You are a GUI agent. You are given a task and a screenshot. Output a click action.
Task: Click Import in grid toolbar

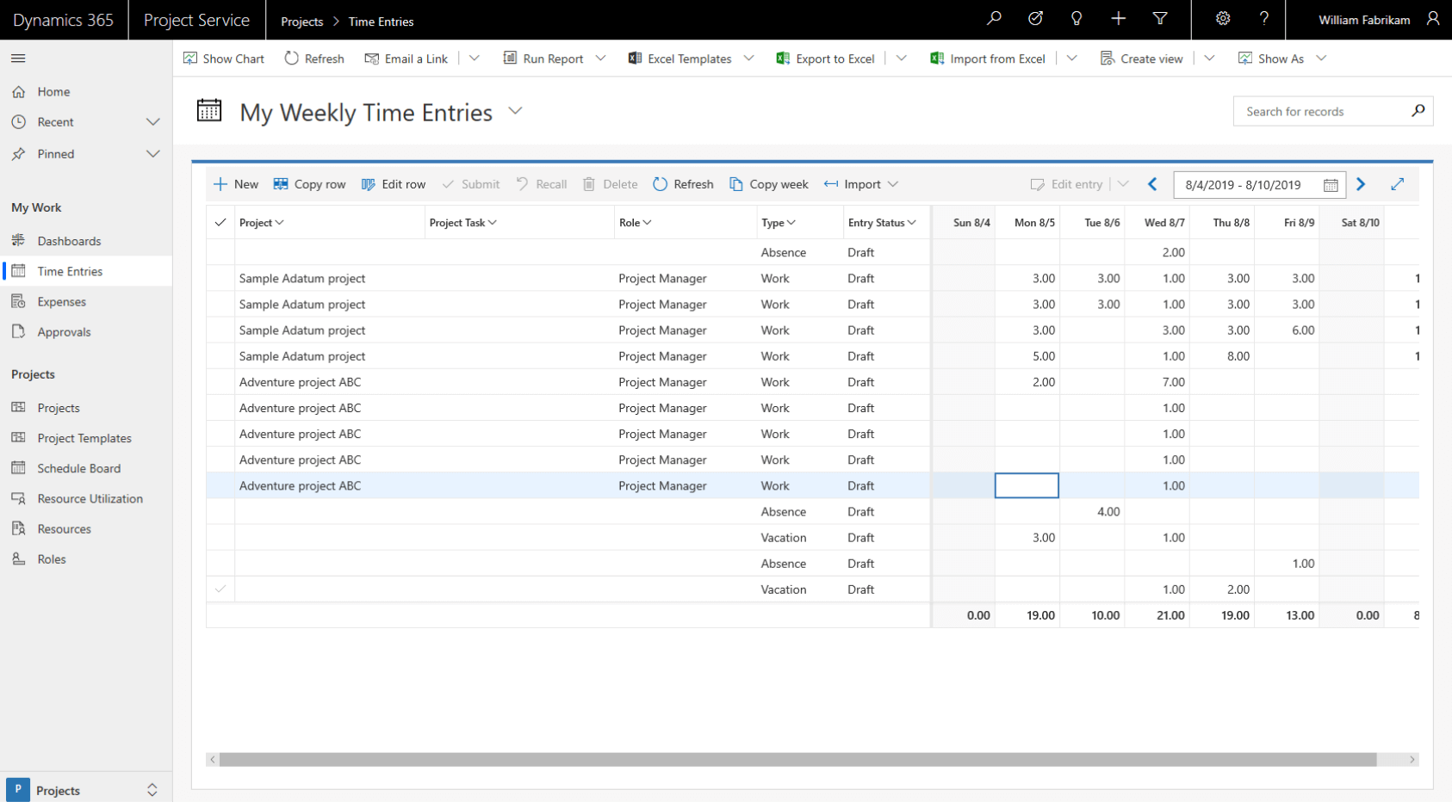pyautogui.click(x=853, y=184)
